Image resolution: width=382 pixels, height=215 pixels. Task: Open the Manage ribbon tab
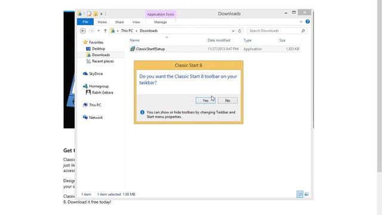pyautogui.click(x=161, y=22)
